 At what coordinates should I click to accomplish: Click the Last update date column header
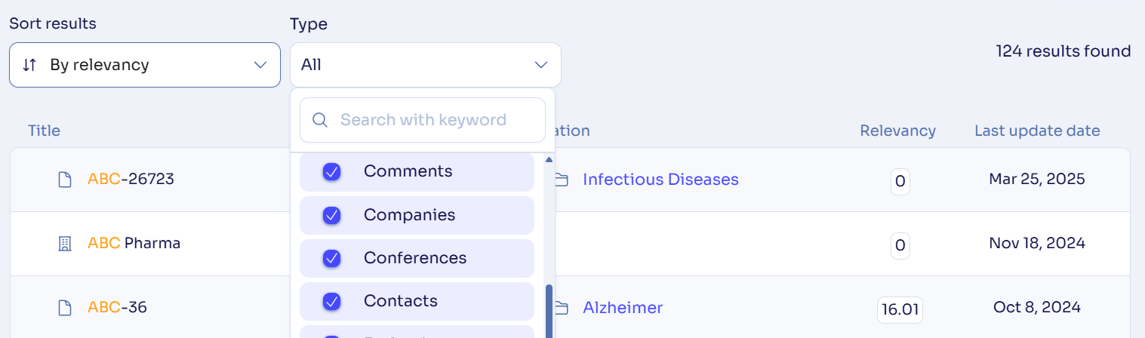click(x=1037, y=131)
